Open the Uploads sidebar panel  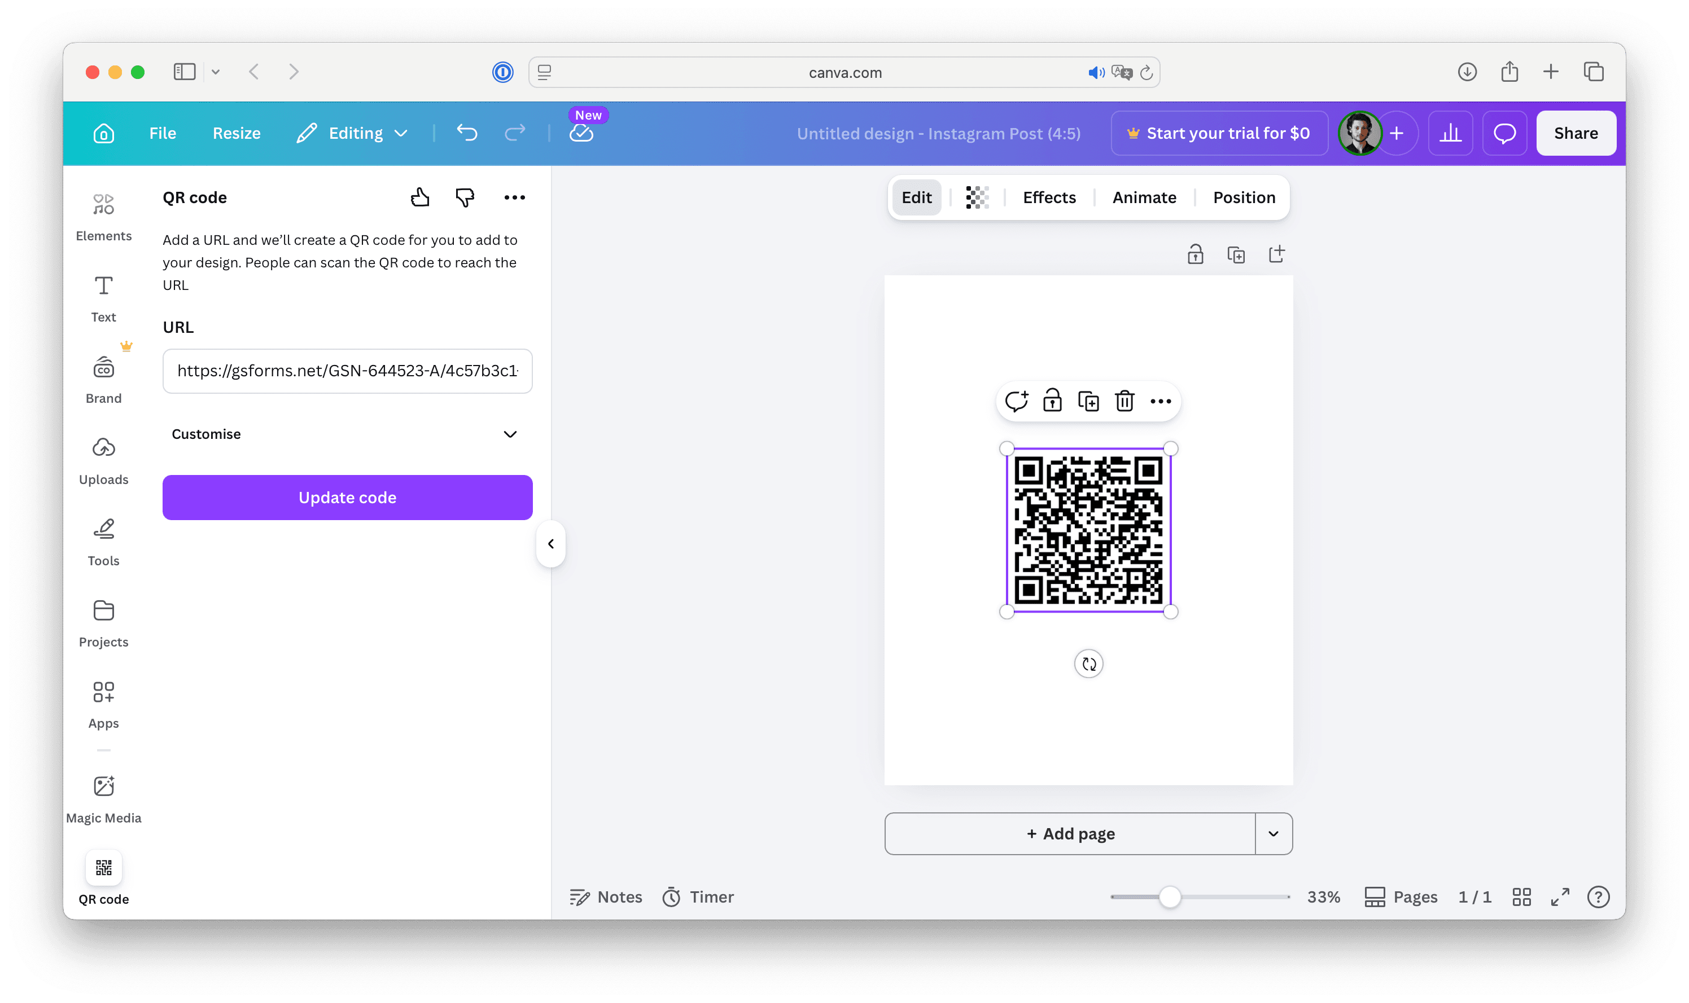(x=103, y=461)
